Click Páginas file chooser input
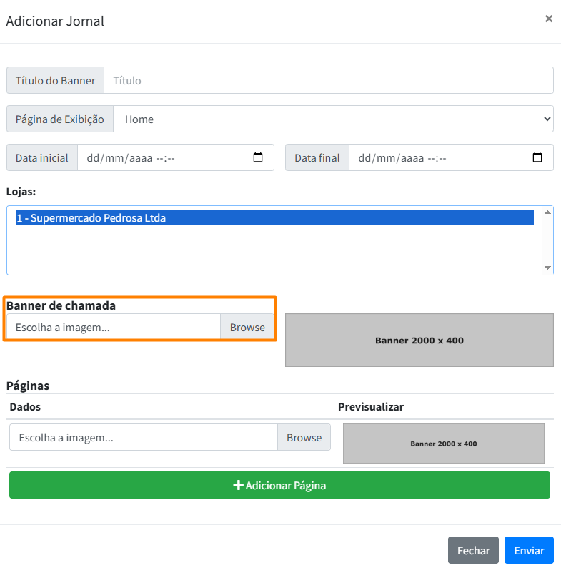 pyautogui.click(x=143, y=438)
